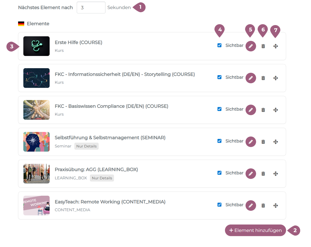Click the Element hinzufügen button
Image resolution: width=311 pixels, height=247 pixels.
click(x=255, y=230)
